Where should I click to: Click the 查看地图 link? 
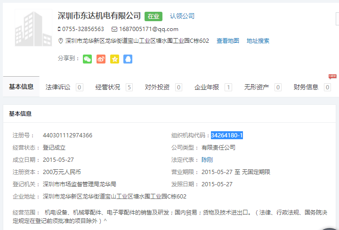point(228,41)
